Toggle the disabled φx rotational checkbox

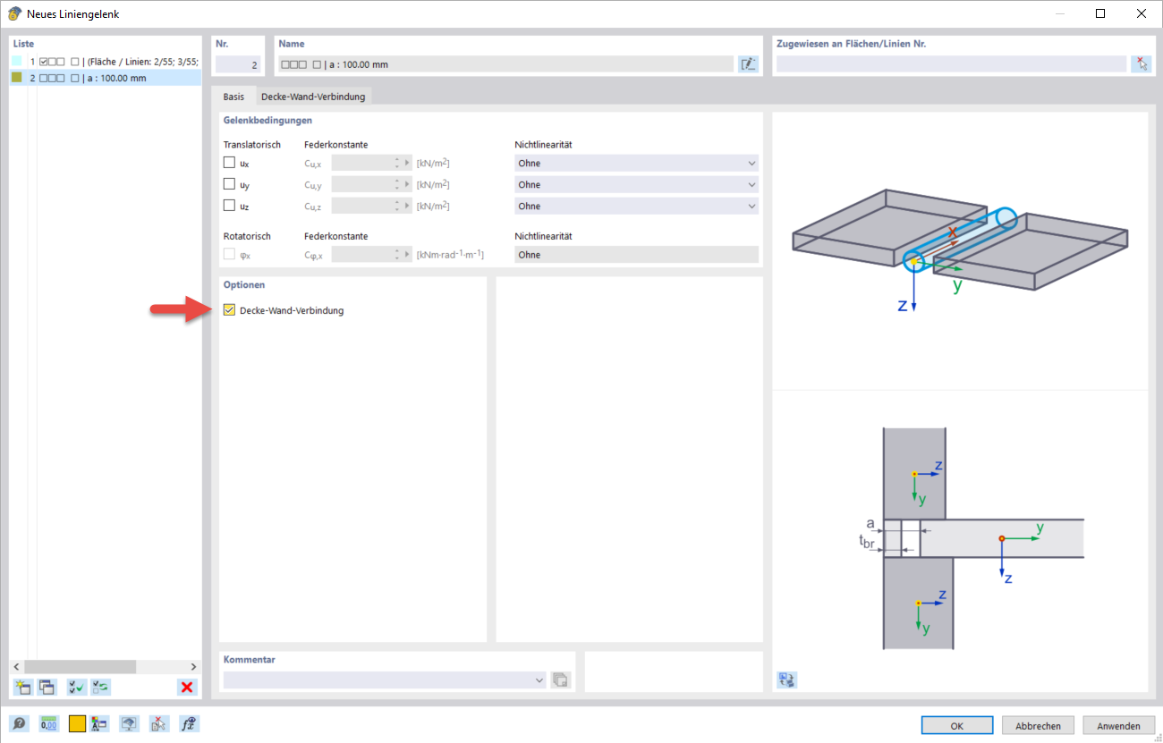click(x=229, y=254)
